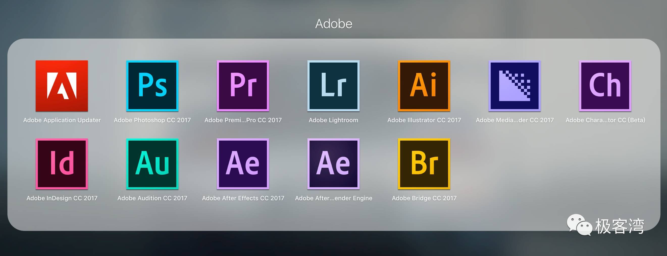The image size is (667, 256).
Task: Click the "Adobe Application Updater" label
Action: coord(62,120)
